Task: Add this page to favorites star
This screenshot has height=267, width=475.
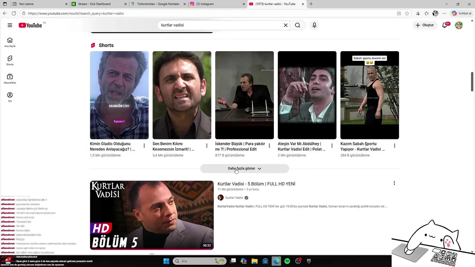Action: [407, 13]
